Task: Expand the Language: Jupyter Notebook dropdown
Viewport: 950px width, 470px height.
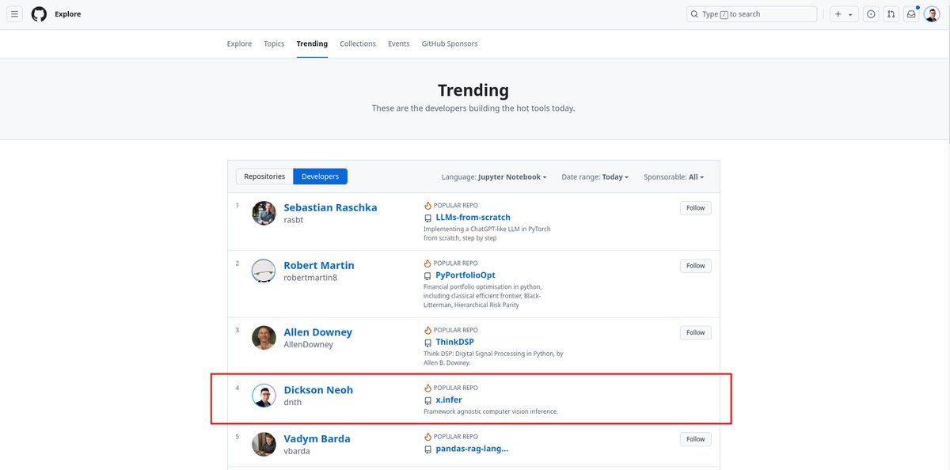Action: [494, 177]
